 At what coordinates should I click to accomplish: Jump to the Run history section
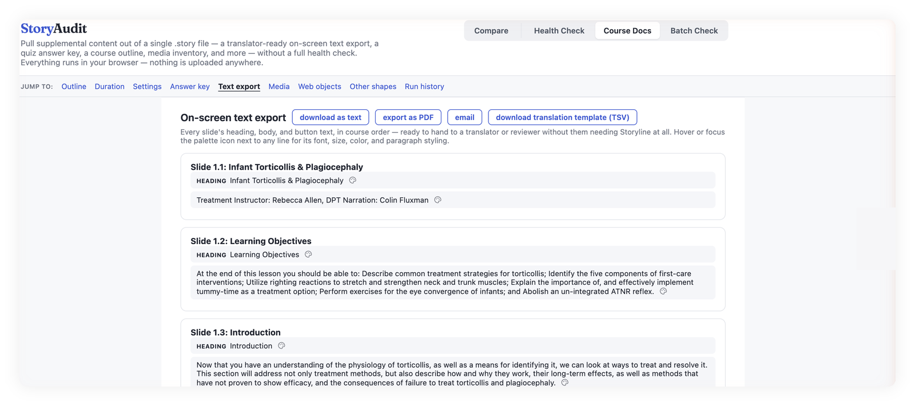[x=424, y=86]
